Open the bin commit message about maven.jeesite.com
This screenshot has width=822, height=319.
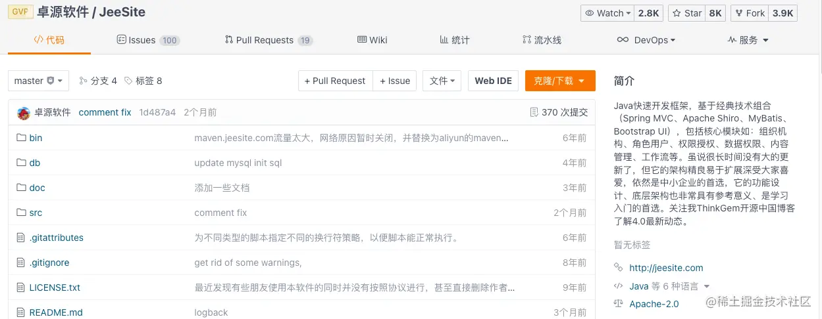(351, 138)
